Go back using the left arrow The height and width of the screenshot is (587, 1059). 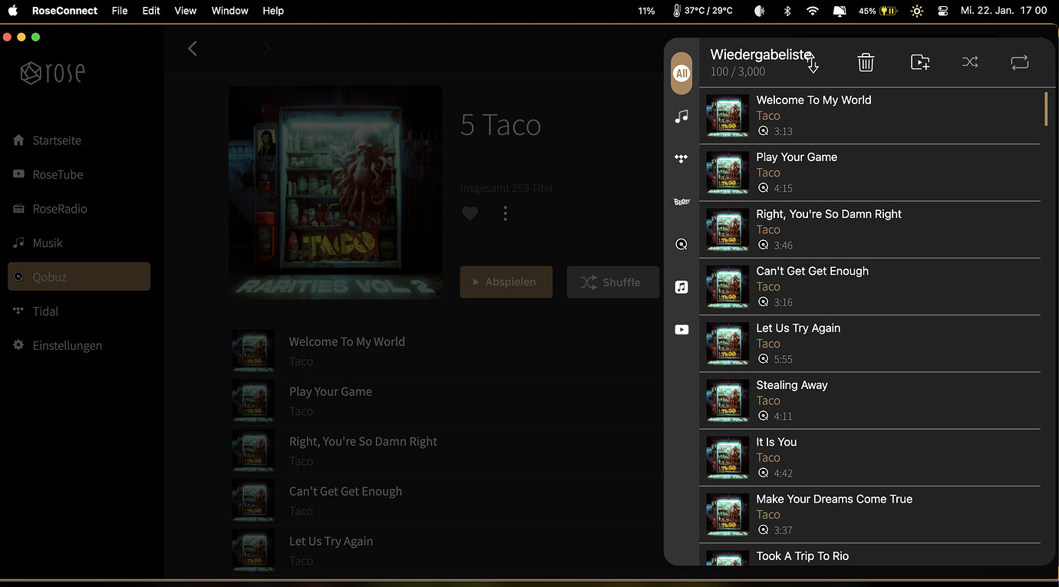pos(193,48)
